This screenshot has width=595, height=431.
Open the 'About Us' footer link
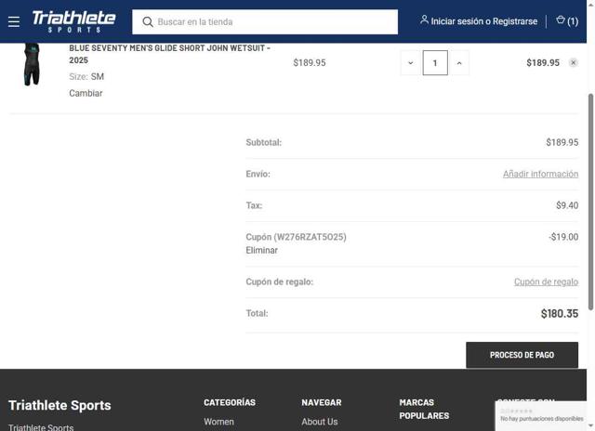point(320,422)
